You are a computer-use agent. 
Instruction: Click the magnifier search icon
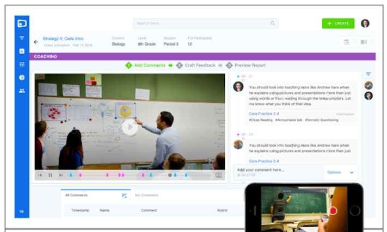[273, 23]
